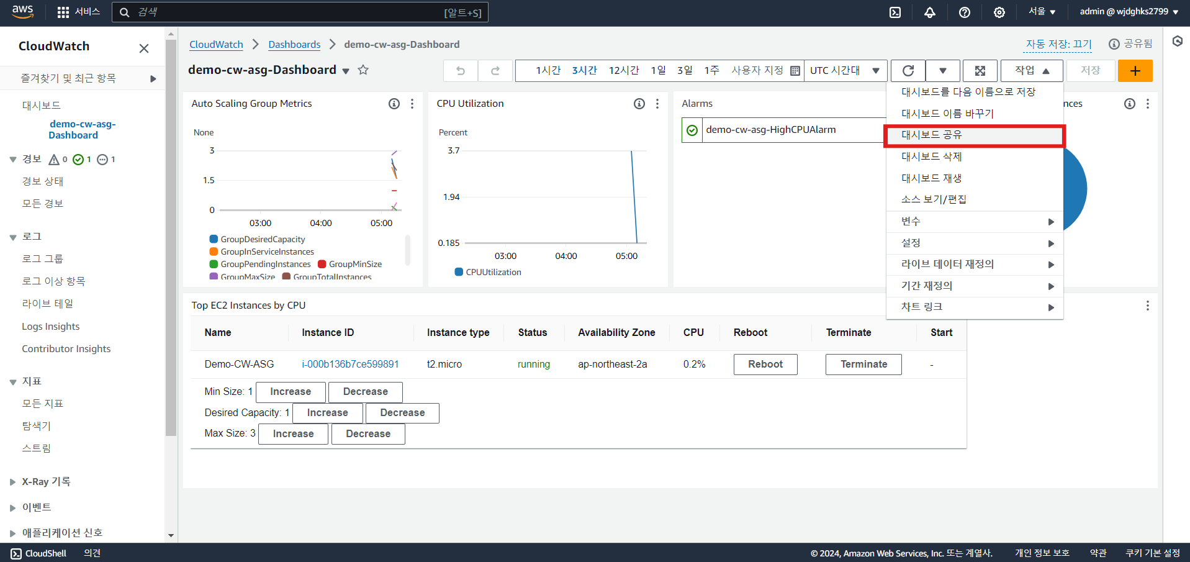Filter alarms by in-alarm warning count
The width and height of the screenshot is (1190, 562).
[58, 160]
